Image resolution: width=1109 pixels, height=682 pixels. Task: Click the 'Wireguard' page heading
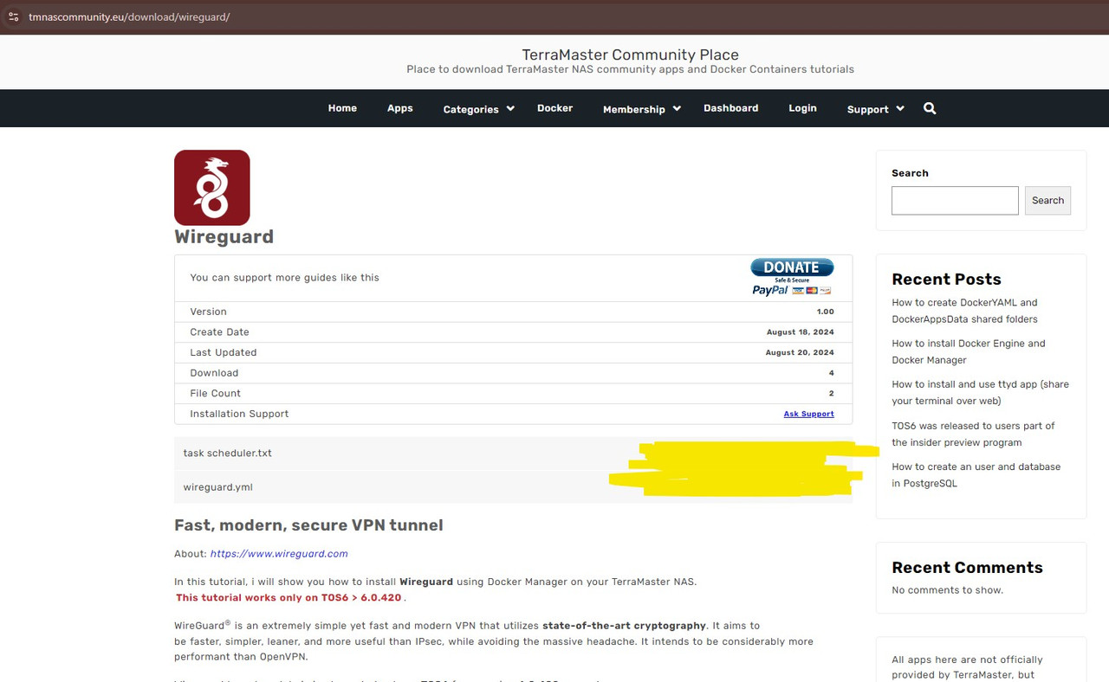(x=224, y=236)
